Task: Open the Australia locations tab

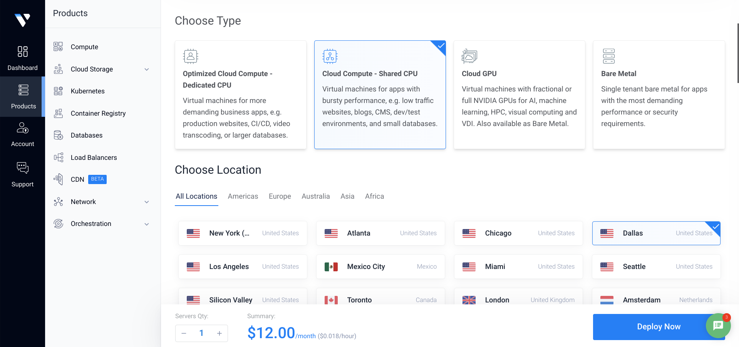Action: (x=316, y=196)
